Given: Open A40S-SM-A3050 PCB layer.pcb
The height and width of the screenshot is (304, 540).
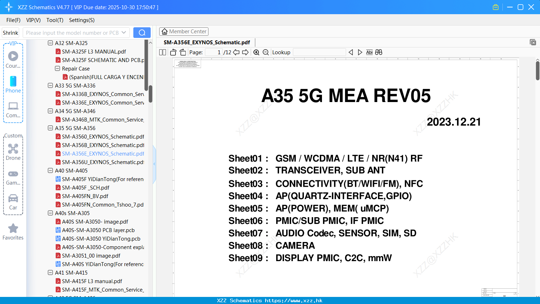Looking at the screenshot, I should 98,230.
